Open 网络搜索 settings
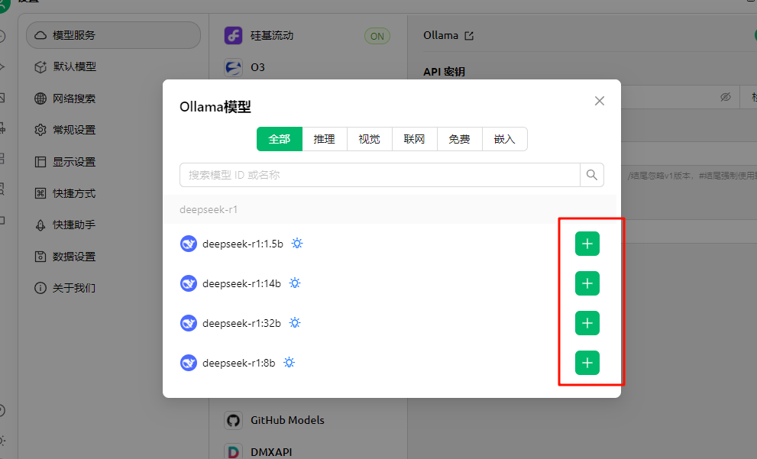Viewport: 757px width, 459px height. click(x=114, y=99)
